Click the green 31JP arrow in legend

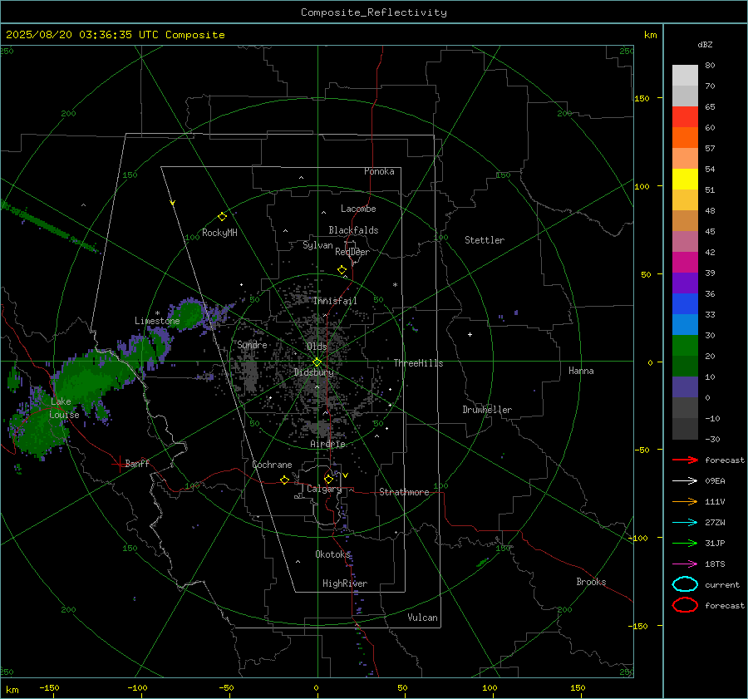pos(685,543)
